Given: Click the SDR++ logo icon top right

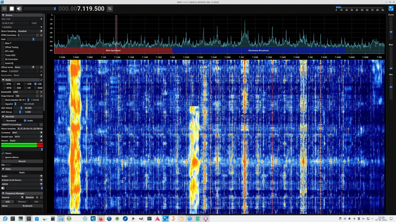Looking at the screenshot, I should pyautogui.click(x=391, y=8).
